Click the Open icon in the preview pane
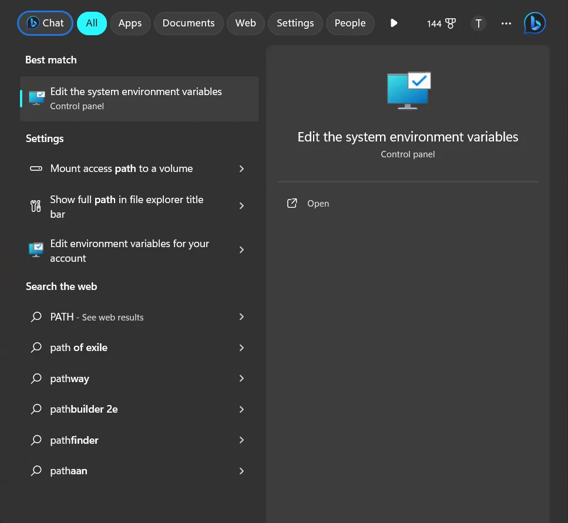 tap(292, 204)
